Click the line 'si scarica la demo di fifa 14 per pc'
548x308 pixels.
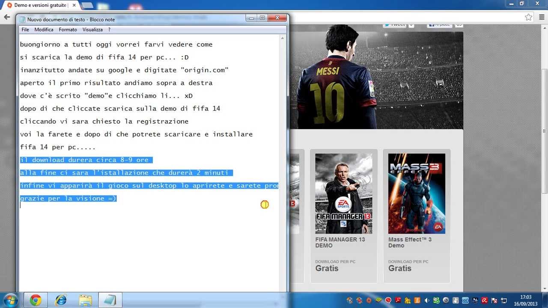tap(104, 57)
